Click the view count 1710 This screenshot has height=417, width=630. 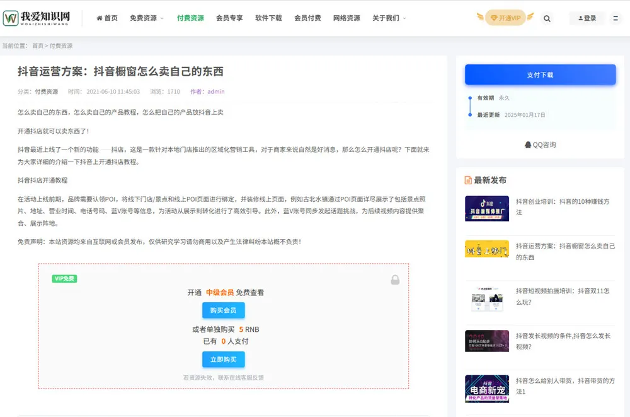click(174, 91)
